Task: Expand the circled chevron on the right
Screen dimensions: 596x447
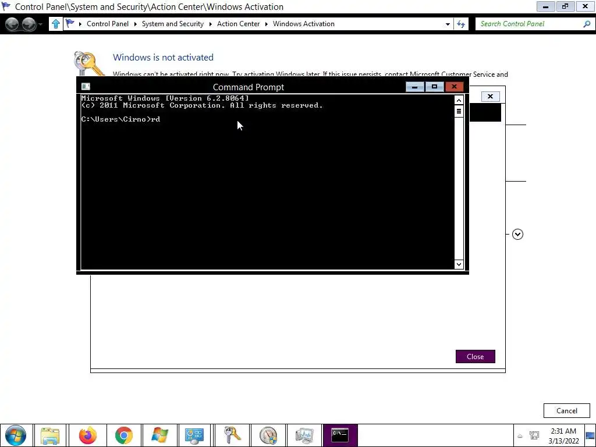Action: (517, 234)
